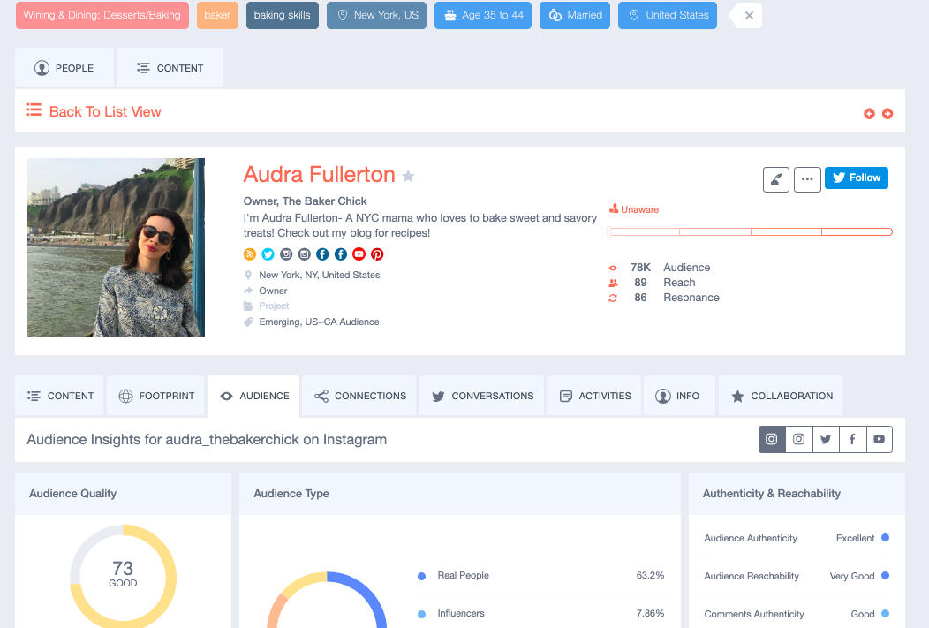
Task: Click the Audra Fullerton name heading
Action: pos(320,175)
